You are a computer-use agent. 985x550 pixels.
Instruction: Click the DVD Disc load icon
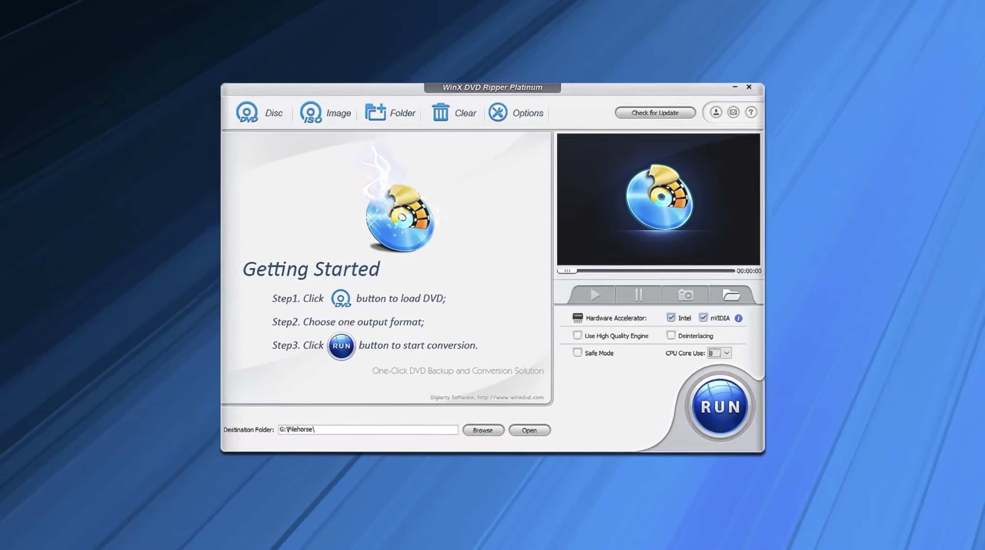pyautogui.click(x=247, y=112)
